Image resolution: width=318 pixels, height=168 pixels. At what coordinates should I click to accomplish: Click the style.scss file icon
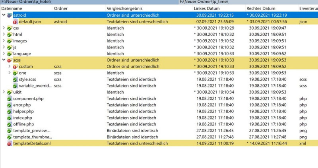[x=15, y=79]
